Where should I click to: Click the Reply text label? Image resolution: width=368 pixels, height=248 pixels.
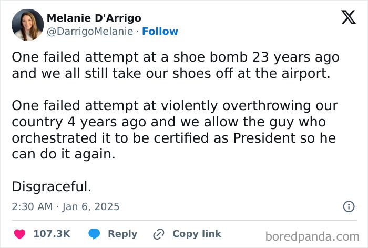tap(122, 234)
